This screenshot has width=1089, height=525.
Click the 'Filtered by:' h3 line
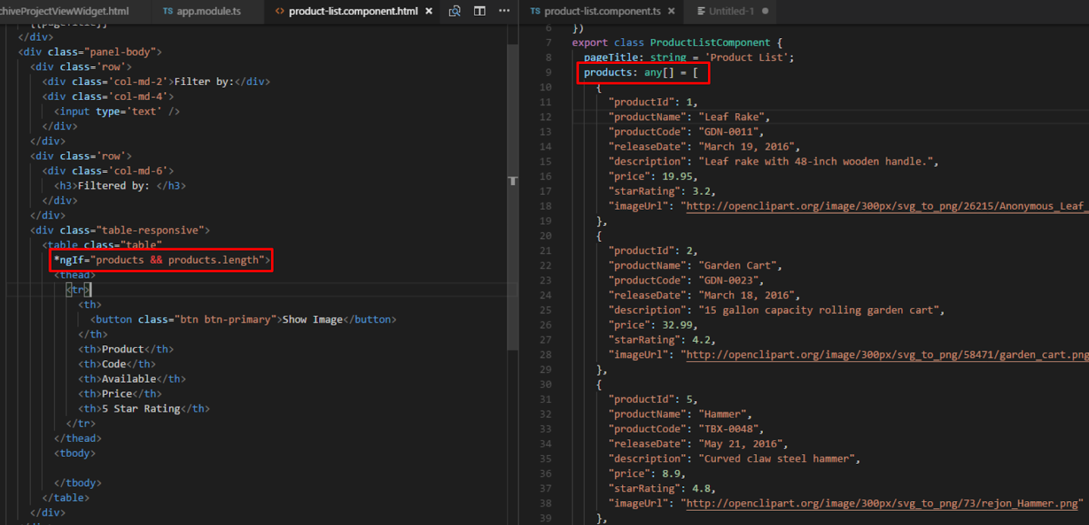pos(120,185)
